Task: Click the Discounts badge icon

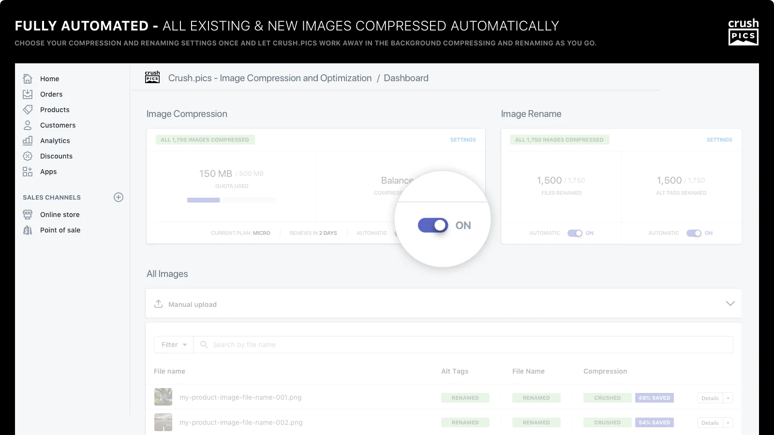Action: coord(28,156)
